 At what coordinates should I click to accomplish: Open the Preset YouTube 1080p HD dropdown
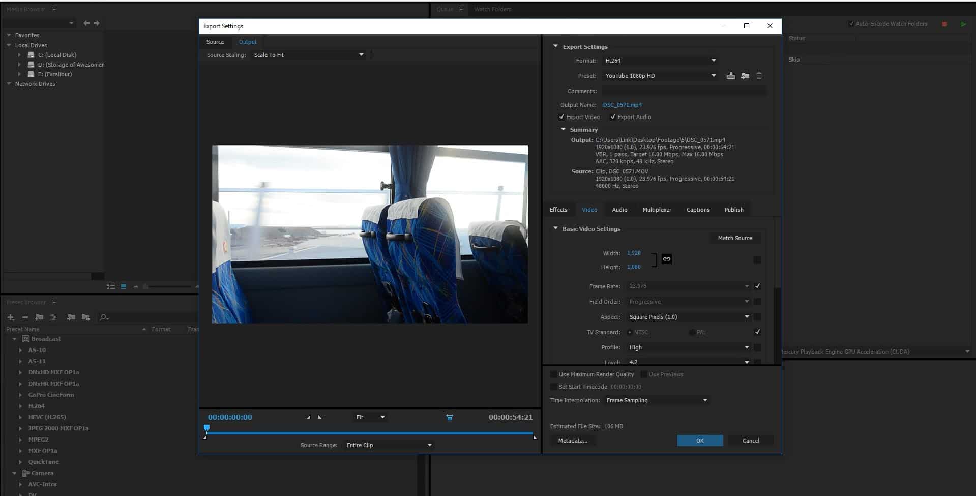660,76
